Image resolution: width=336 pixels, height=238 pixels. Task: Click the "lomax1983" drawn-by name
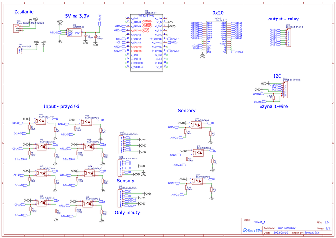click(312, 233)
